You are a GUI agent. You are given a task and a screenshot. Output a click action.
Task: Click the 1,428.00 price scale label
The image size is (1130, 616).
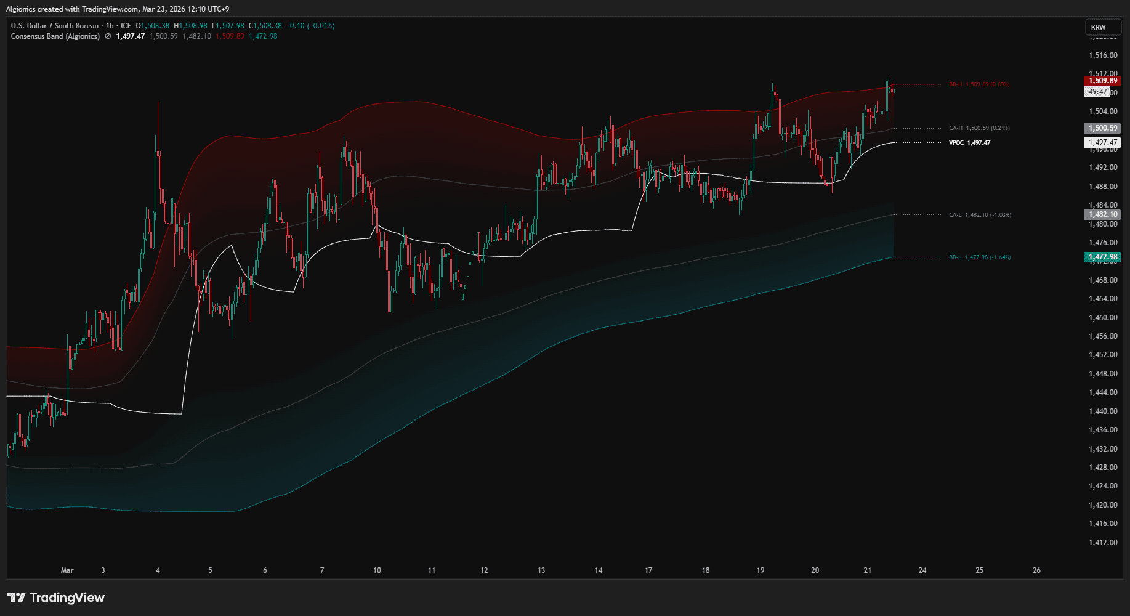1103,468
